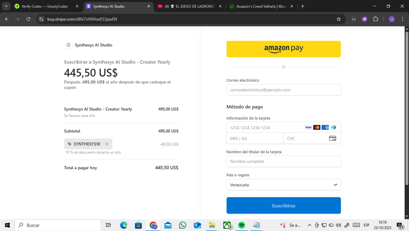
Task: Click the Nombre completo cardholder field
Action: click(x=284, y=161)
